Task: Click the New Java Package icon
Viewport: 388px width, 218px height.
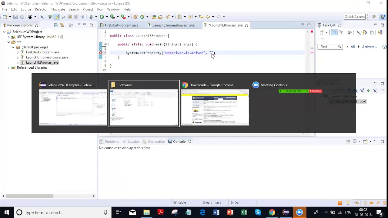Action: tap(135, 17)
